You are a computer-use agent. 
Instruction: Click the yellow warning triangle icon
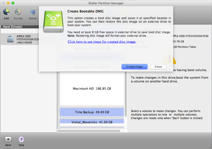(x=170, y=58)
